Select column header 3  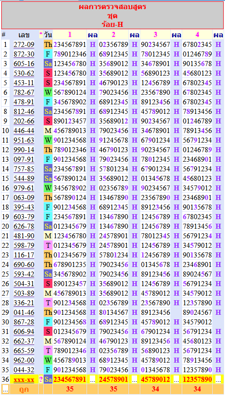coord(155,35)
